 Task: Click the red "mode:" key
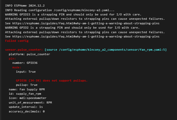click(17, 67)
